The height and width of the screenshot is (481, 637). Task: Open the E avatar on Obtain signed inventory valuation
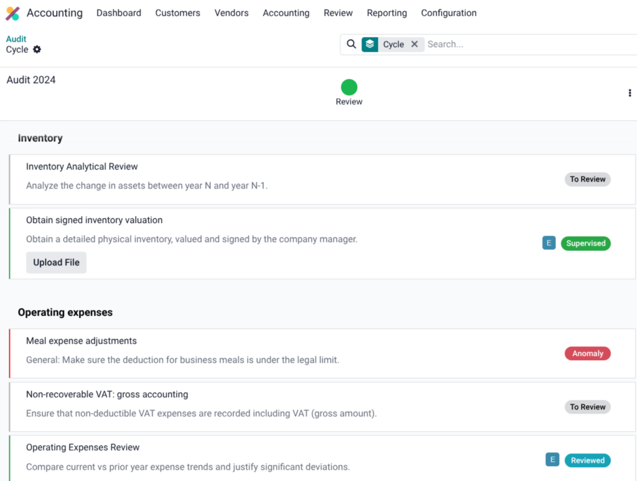(x=549, y=243)
